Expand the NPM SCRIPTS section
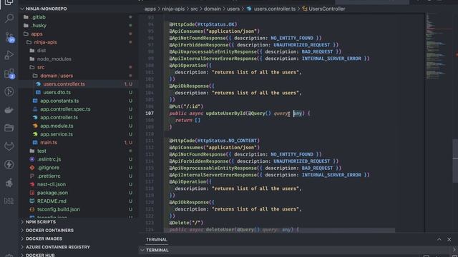Image resolution: width=458 pixels, height=257 pixels. tap(41, 222)
